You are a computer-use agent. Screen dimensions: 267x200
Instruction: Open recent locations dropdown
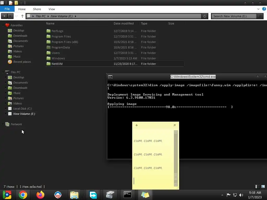pos(16,16)
